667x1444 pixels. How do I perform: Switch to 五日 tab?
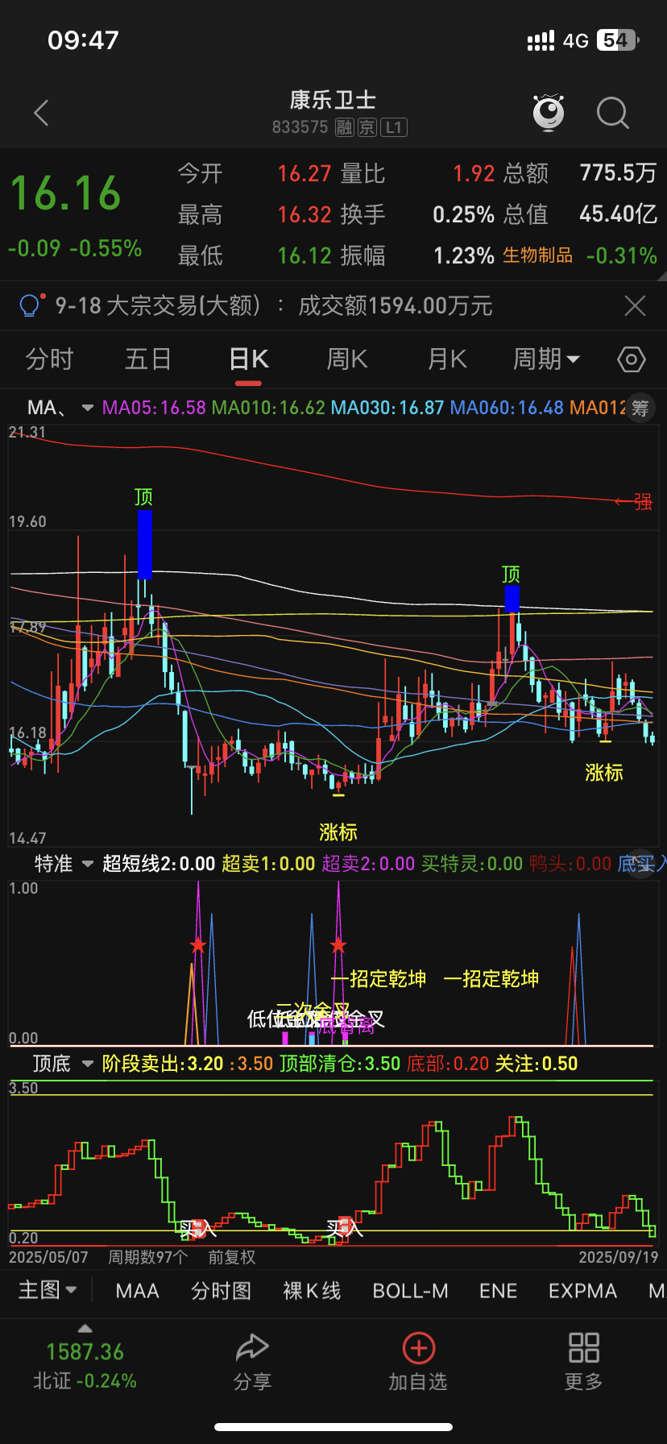pos(148,359)
